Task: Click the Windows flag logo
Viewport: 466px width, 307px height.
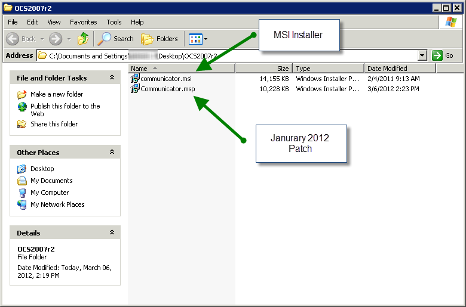Action: click(451, 22)
